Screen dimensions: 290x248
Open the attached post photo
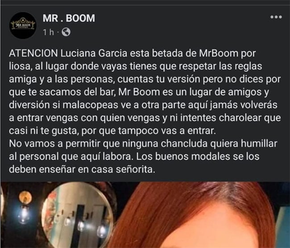145,215
